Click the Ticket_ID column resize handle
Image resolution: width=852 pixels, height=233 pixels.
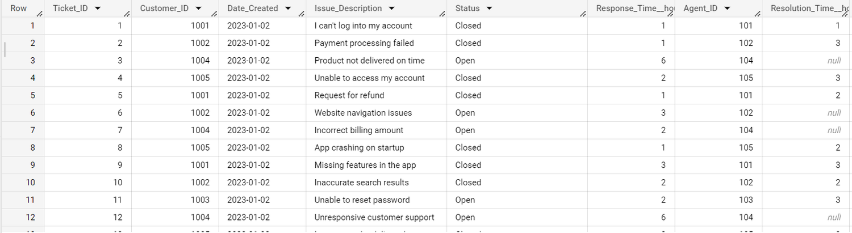(x=127, y=14)
